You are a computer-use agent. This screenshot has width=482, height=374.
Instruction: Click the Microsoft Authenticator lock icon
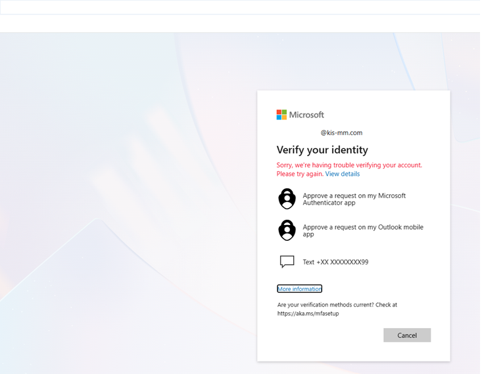point(287,199)
